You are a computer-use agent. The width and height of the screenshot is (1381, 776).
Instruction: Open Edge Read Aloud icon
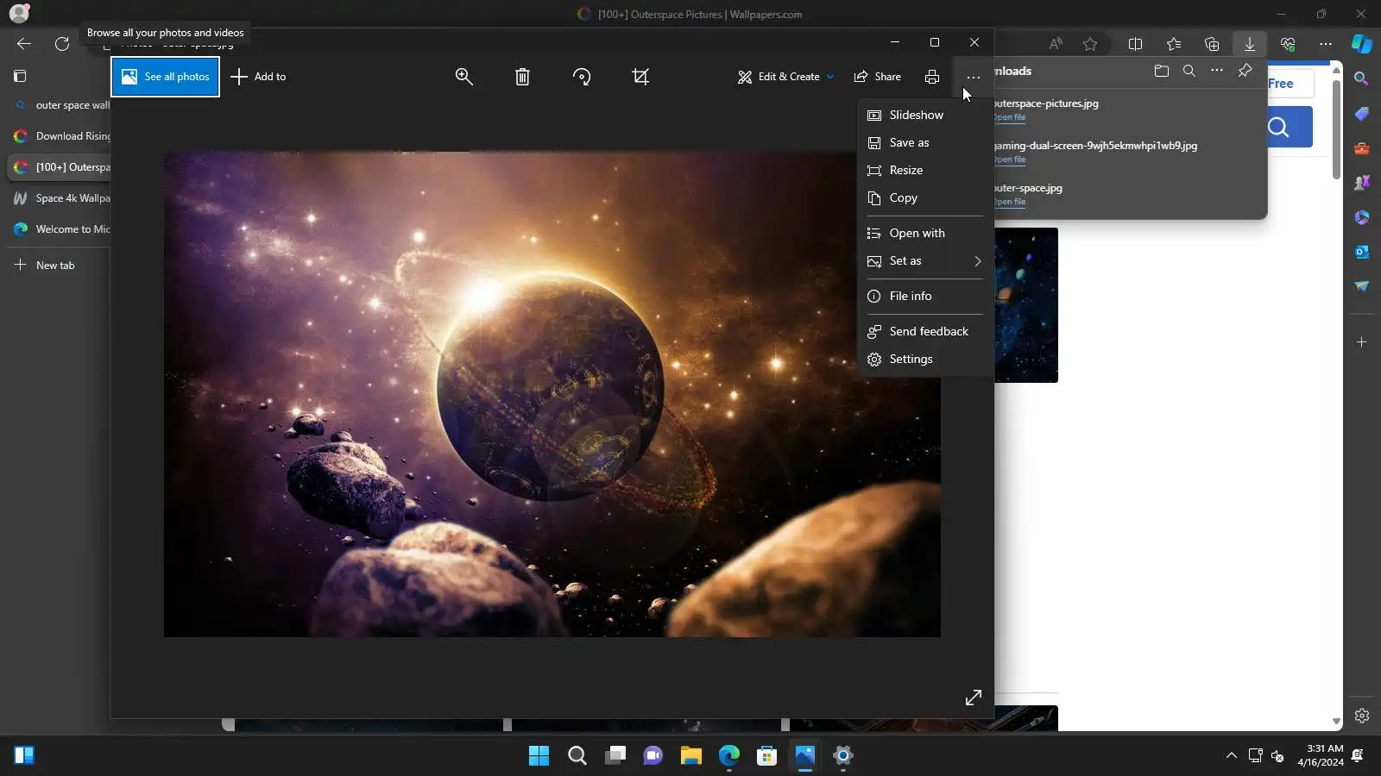point(1056,44)
